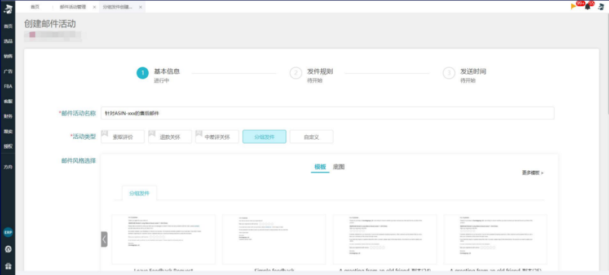Choose the 自定义 activity type
Image resolution: width=609 pixels, height=275 pixels.
[x=311, y=137]
